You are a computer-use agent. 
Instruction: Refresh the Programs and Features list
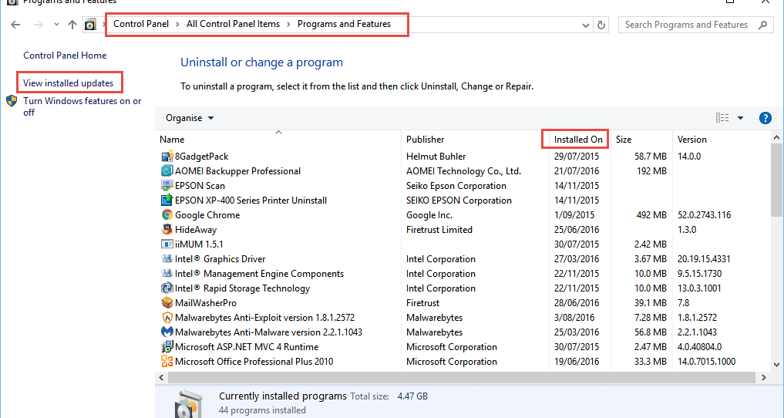pyautogui.click(x=601, y=25)
